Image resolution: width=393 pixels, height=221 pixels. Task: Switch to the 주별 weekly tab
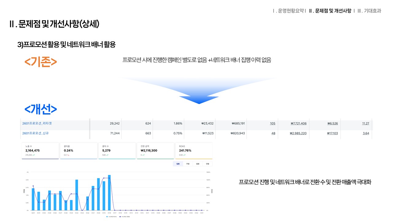coord(188,164)
